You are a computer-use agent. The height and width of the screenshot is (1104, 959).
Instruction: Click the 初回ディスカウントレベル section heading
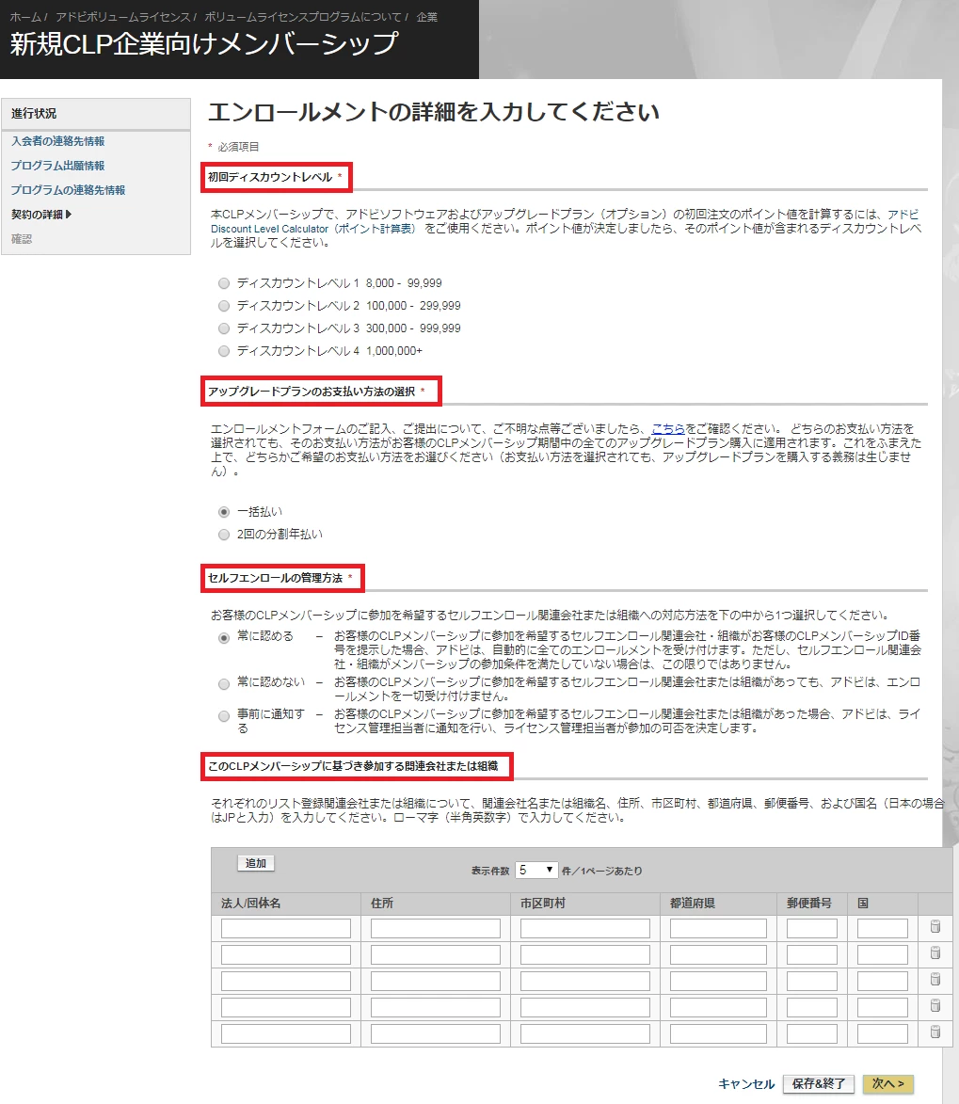[x=270, y=178]
